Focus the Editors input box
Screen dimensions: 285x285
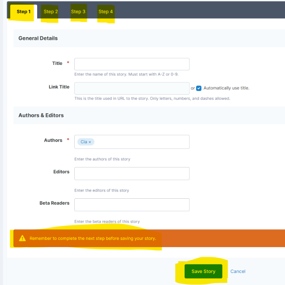coord(132,173)
